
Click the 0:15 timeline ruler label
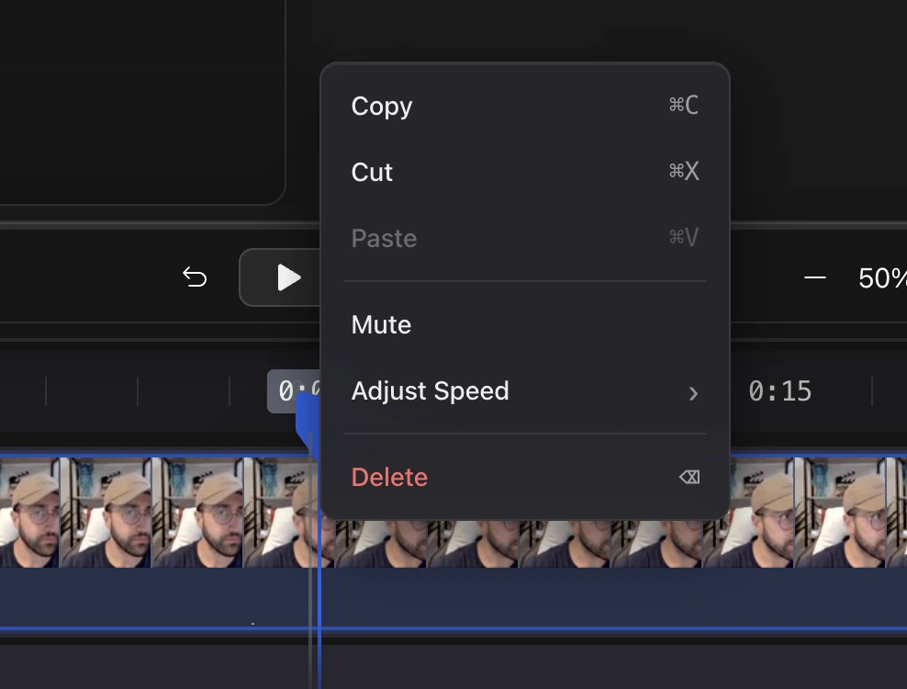coord(779,391)
